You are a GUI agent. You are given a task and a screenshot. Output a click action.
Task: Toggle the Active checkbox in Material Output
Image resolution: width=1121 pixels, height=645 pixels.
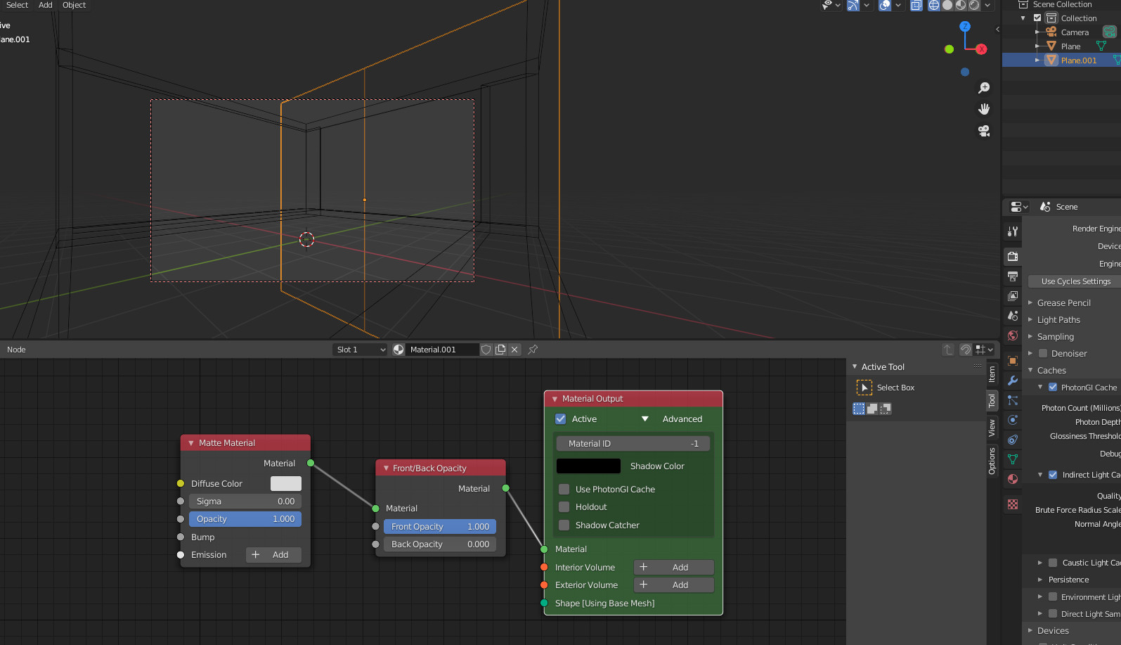[x=561, y=419]
